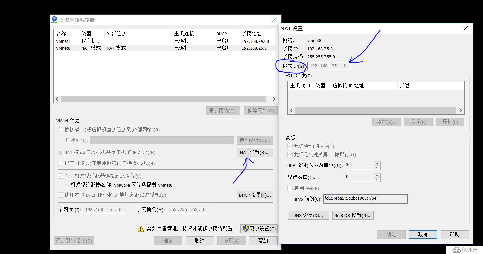The width and height of the screenshot is (483, 254).
Task: Click the yellow warning icon about administrator privileges
Action: tap(141, 229)
